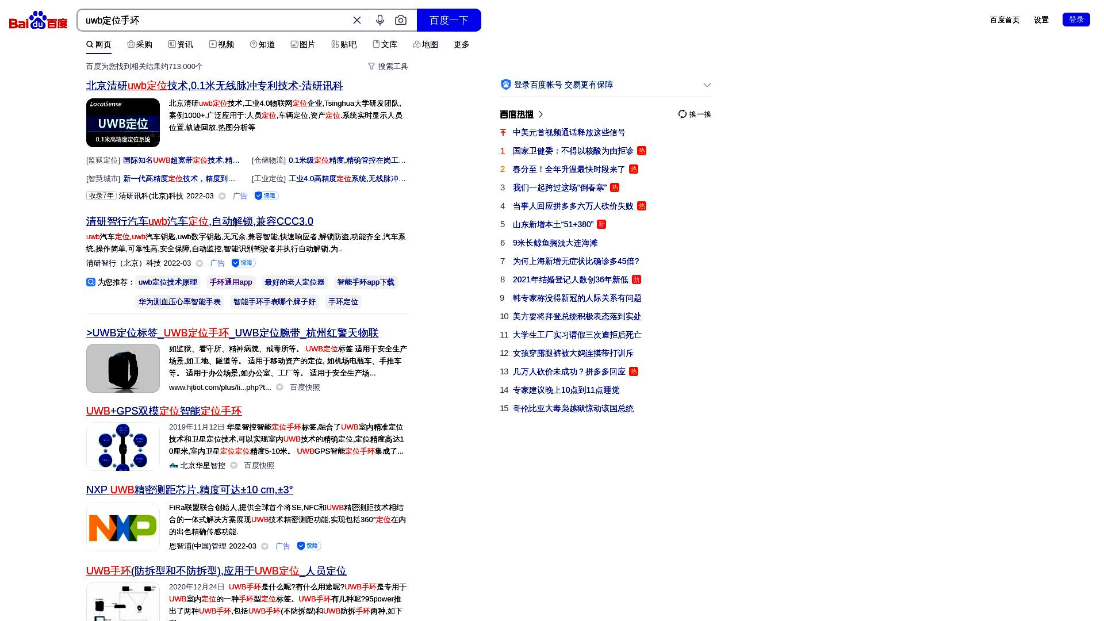Select suggestion 智能手环手表哪个牌子好
This screenshot has width=1104, height=621.
point(274,302)
